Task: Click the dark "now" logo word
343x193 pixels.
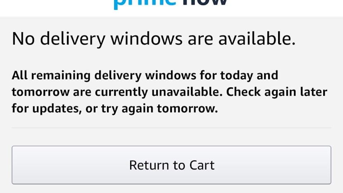Action: 205,3
